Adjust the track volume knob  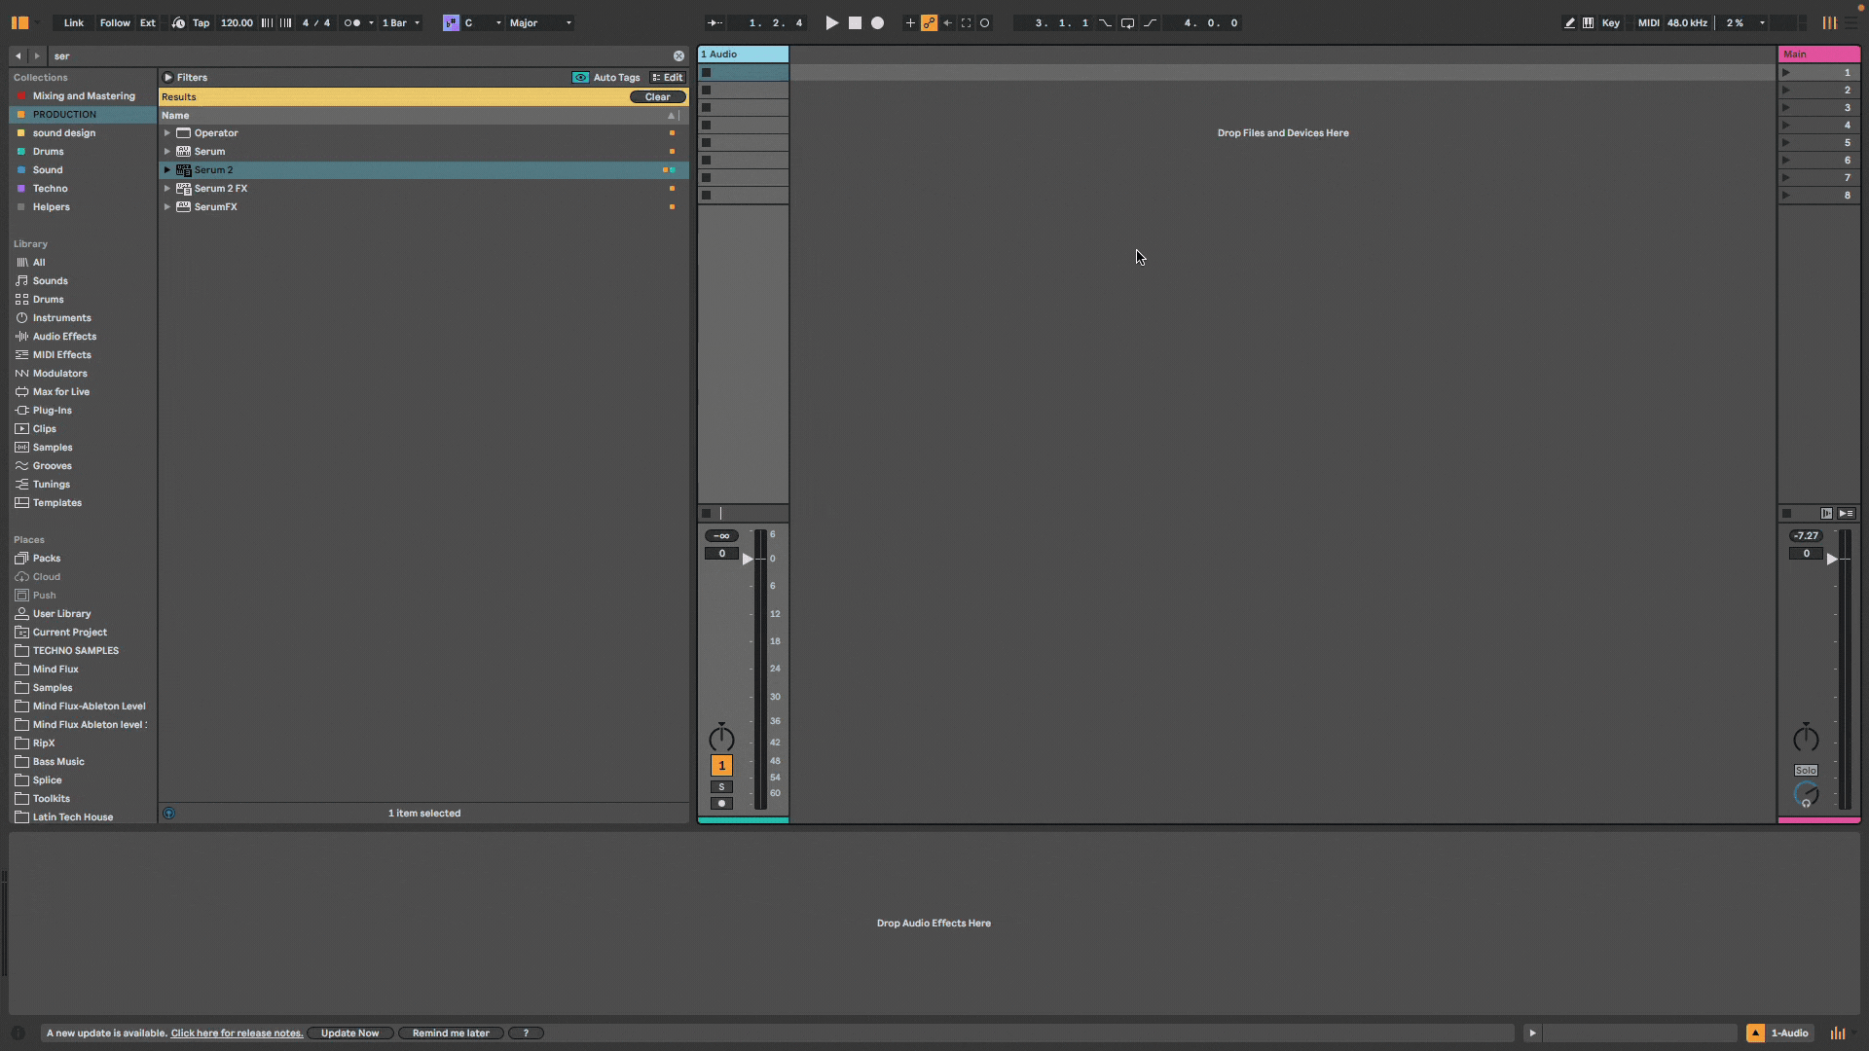tap(721, 738)
